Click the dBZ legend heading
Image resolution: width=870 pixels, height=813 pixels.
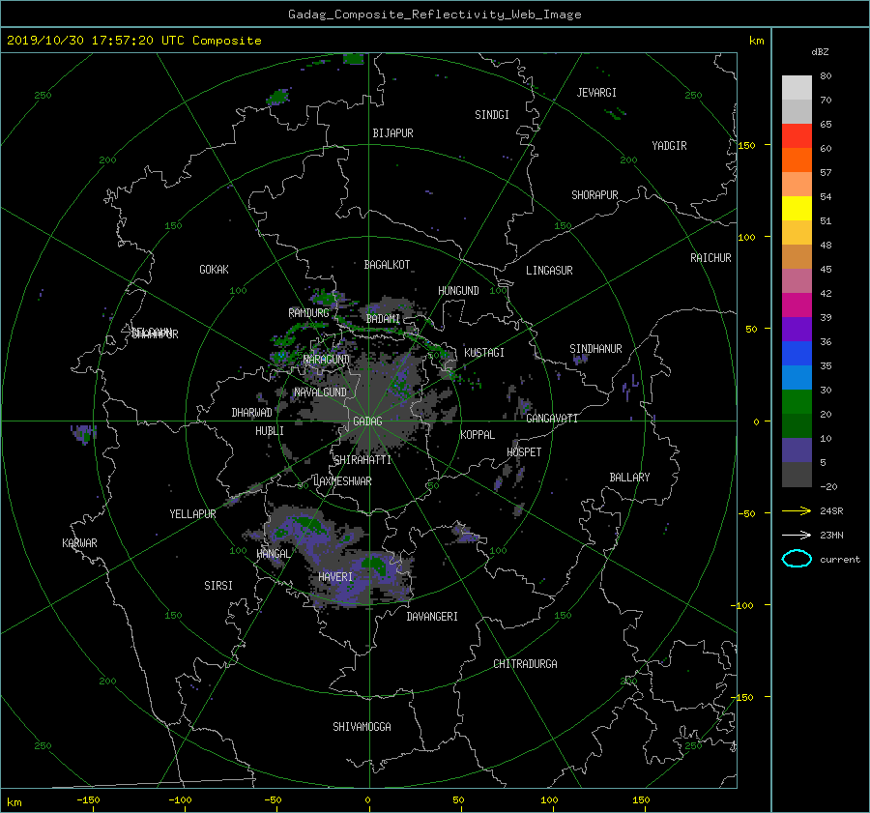(820, 52)
